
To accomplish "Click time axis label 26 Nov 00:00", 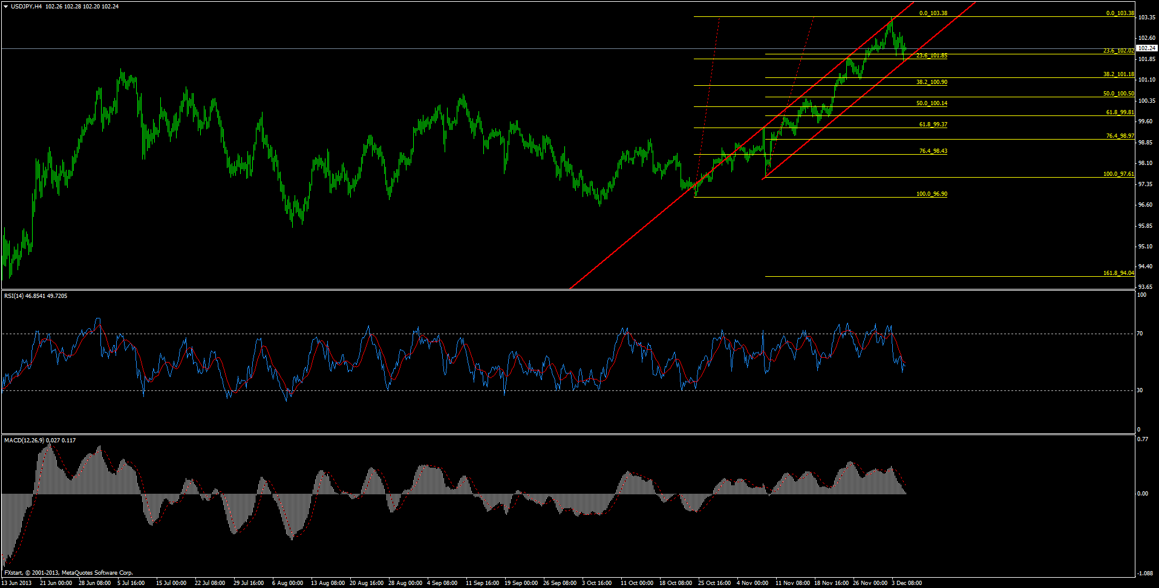I will (x=870, y=583).
